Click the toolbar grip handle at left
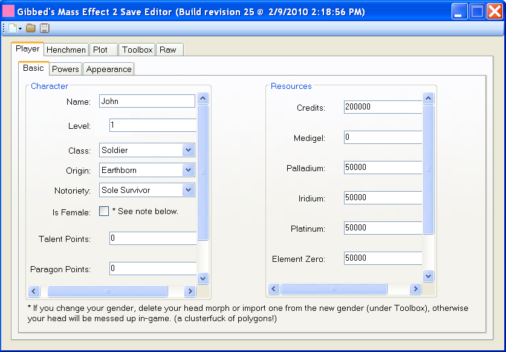Screen dimensions: 506x352 [x=4, y=28]
